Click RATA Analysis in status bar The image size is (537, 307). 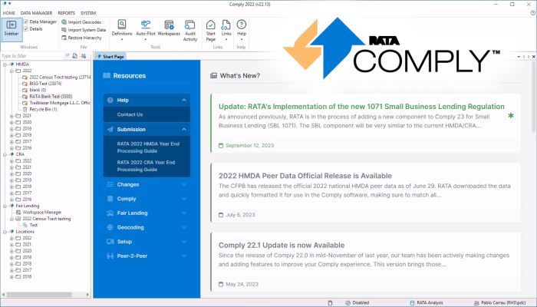427,303
